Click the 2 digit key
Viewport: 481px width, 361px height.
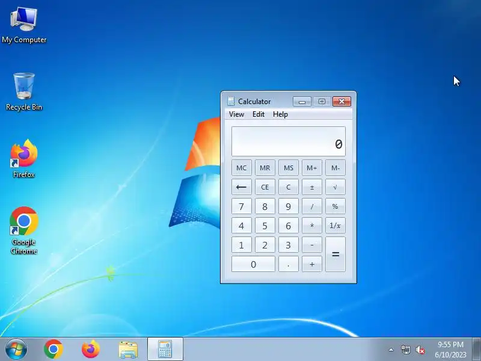(265, 245)
